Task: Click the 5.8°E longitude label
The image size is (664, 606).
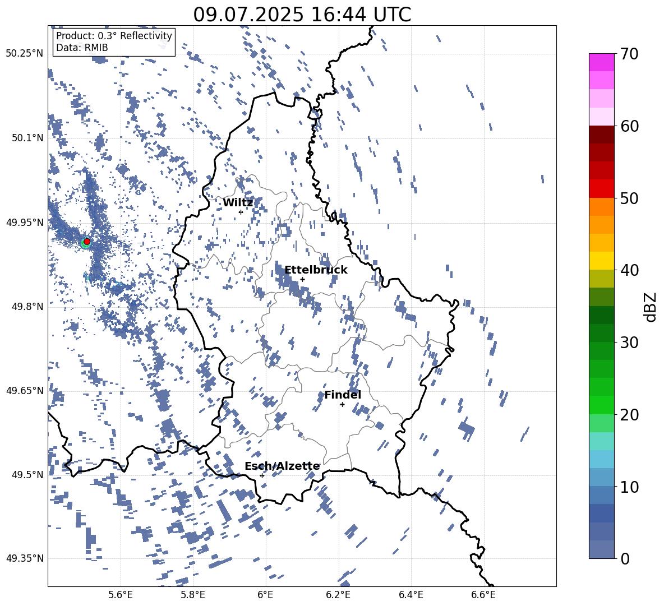Action: click(x=193, y=595)
